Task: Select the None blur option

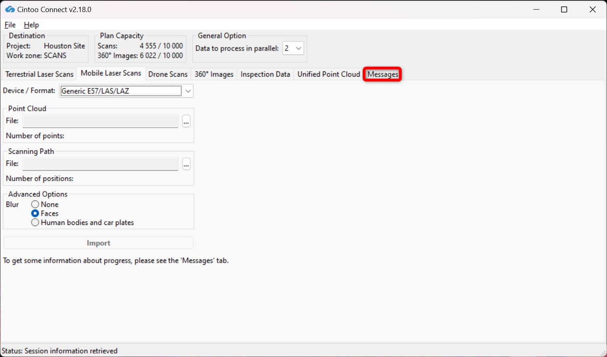Action: (35, 204)
